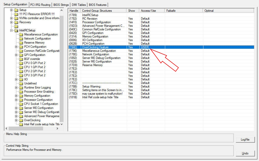Viewport: 259px width, 161px height.
Task: Expand the IIO tree node
Action: (x=16, y=79)
